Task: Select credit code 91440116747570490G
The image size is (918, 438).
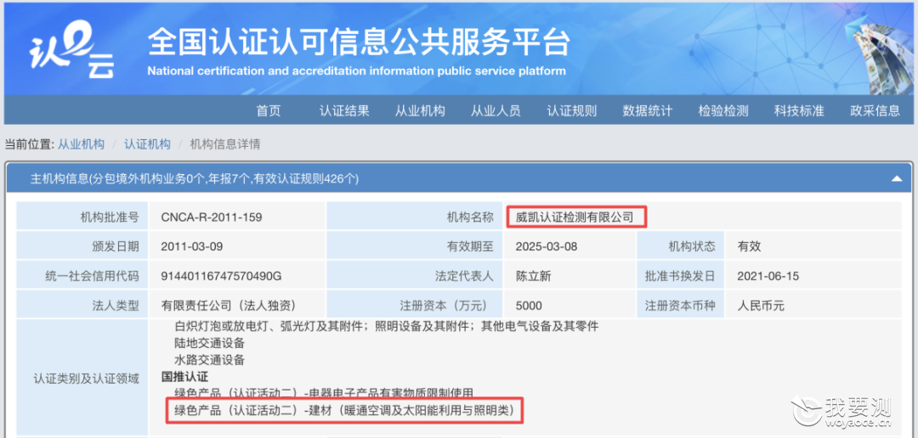Action: 221,276
